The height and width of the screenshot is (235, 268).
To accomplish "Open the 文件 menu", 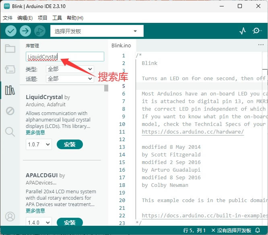I will tap(8, 18).
